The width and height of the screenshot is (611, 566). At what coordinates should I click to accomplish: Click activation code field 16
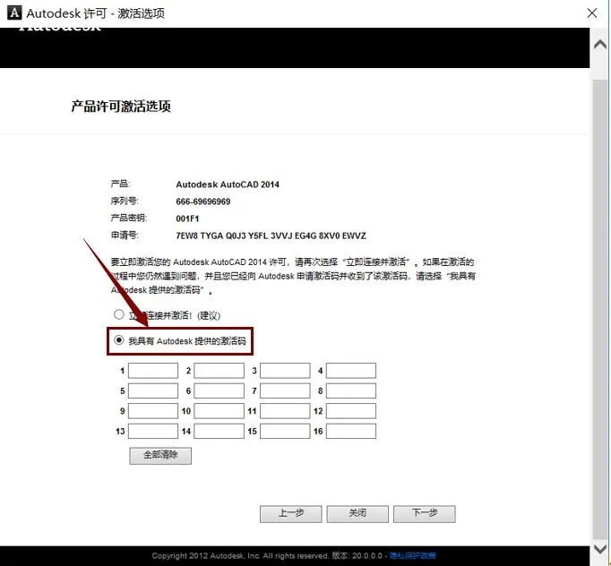[x=351, y=432]
